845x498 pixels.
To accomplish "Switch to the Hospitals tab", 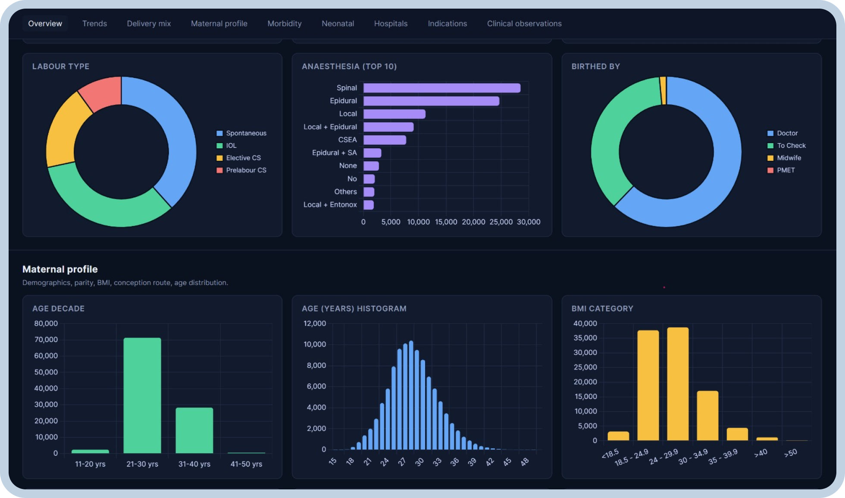I will point(391,24).
